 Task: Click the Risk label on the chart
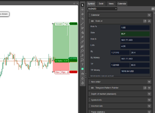[x=57, y=72]
